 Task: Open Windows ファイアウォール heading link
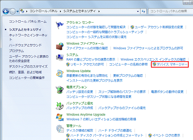pyautogui.click(x=85, y=44)
